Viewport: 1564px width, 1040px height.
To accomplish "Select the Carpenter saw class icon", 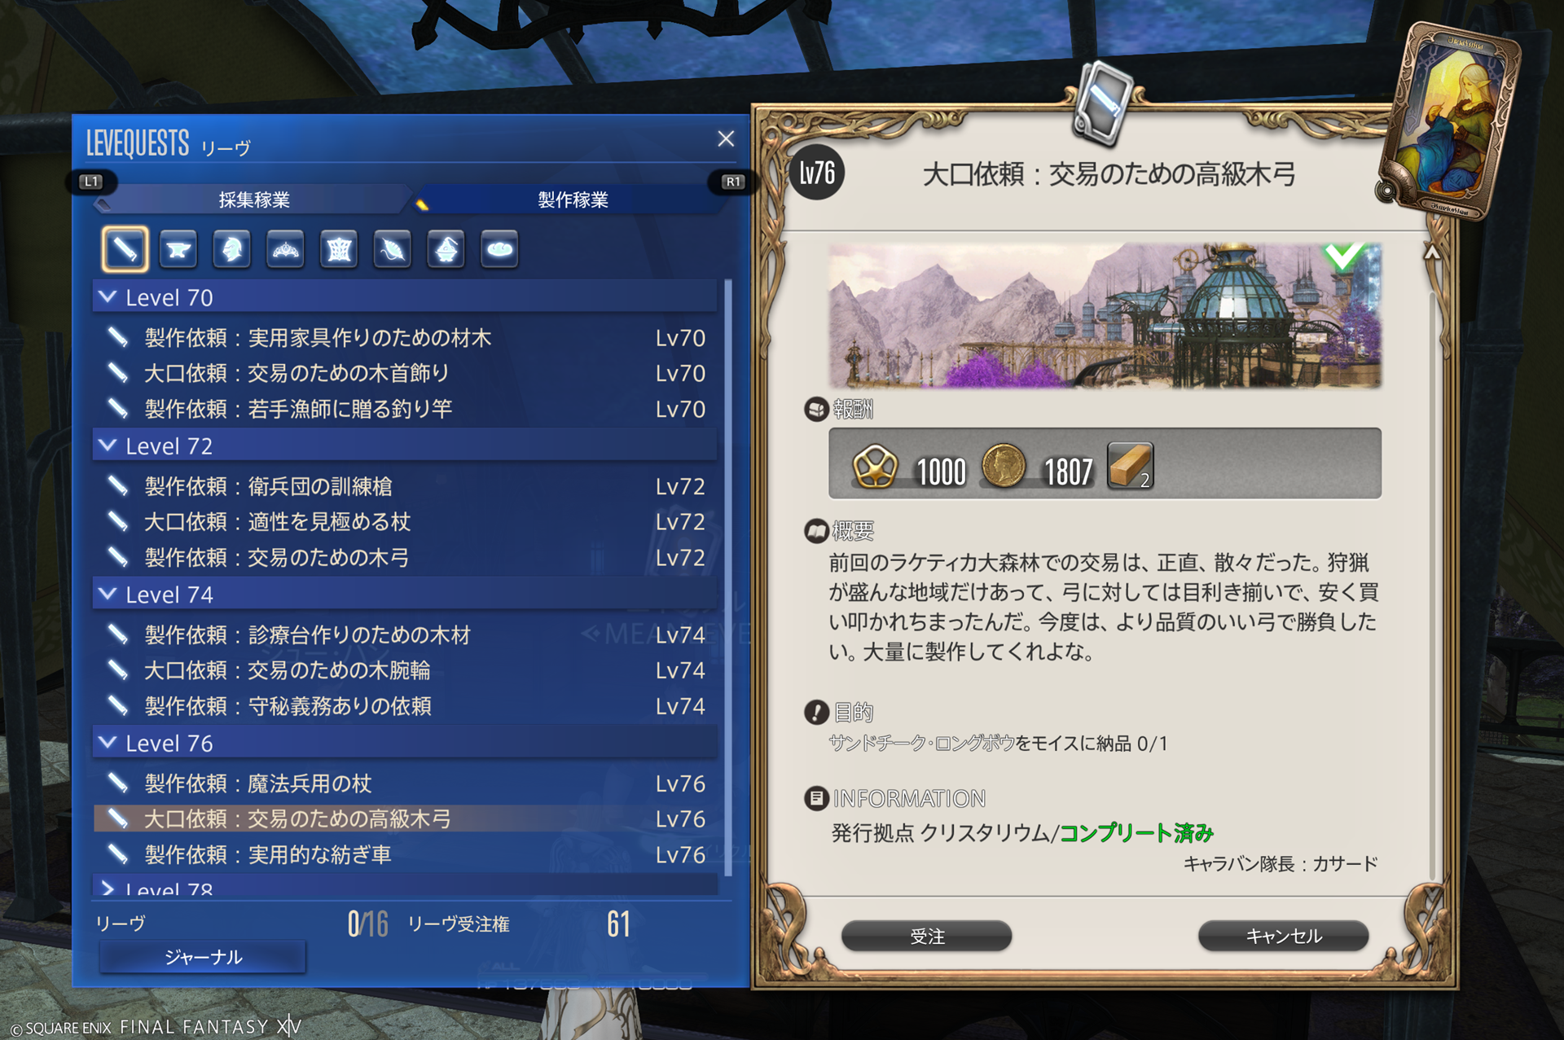I will pyautogui.click(x=125, y=249).
